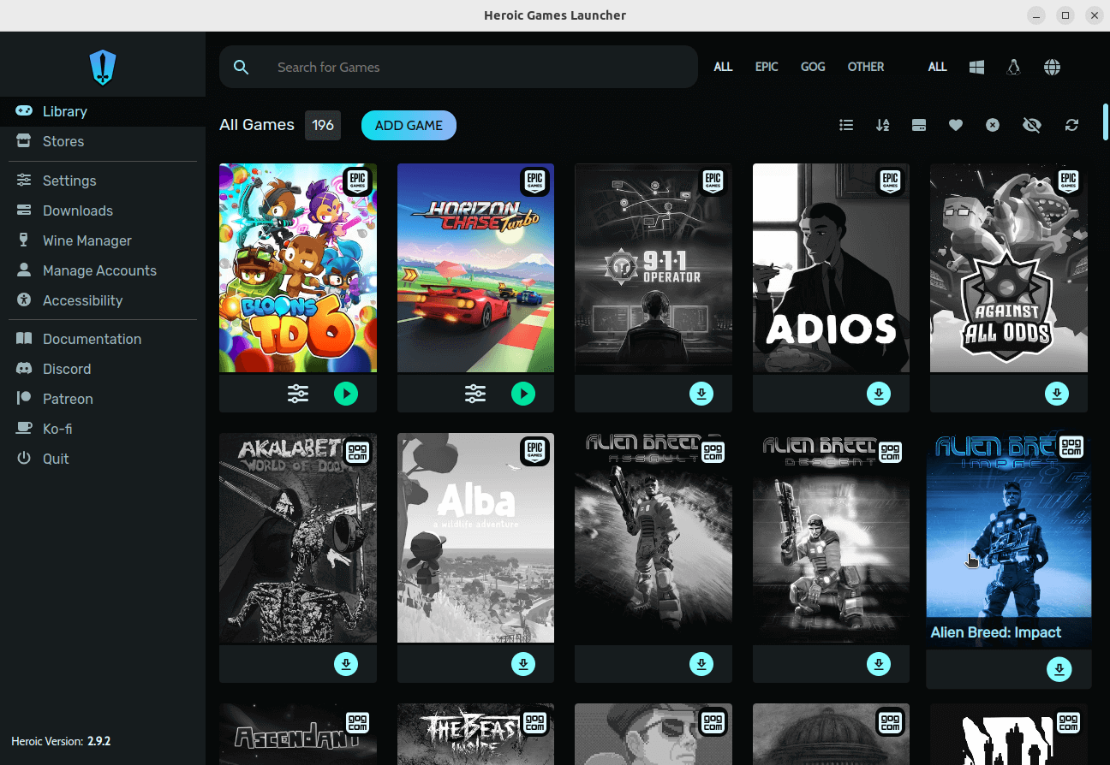Screen dimensions: 1110x765
Task: Focus the Search for Games field
Action: [458, 67]
